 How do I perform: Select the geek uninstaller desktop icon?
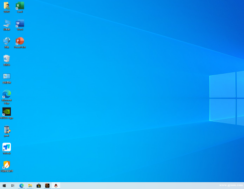[x=7, y=131]
